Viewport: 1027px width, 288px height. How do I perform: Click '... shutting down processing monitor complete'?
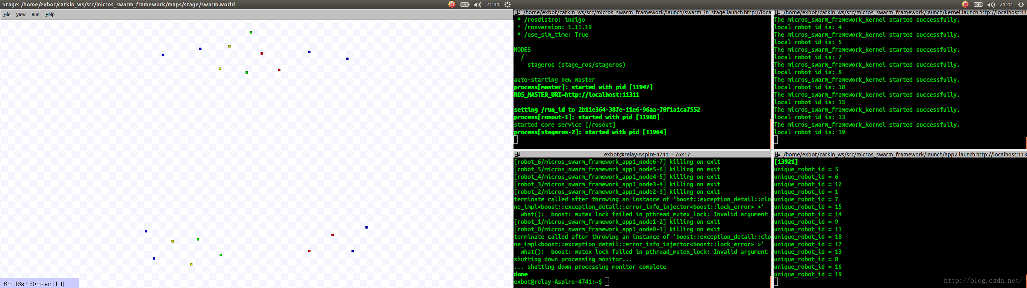590,267
